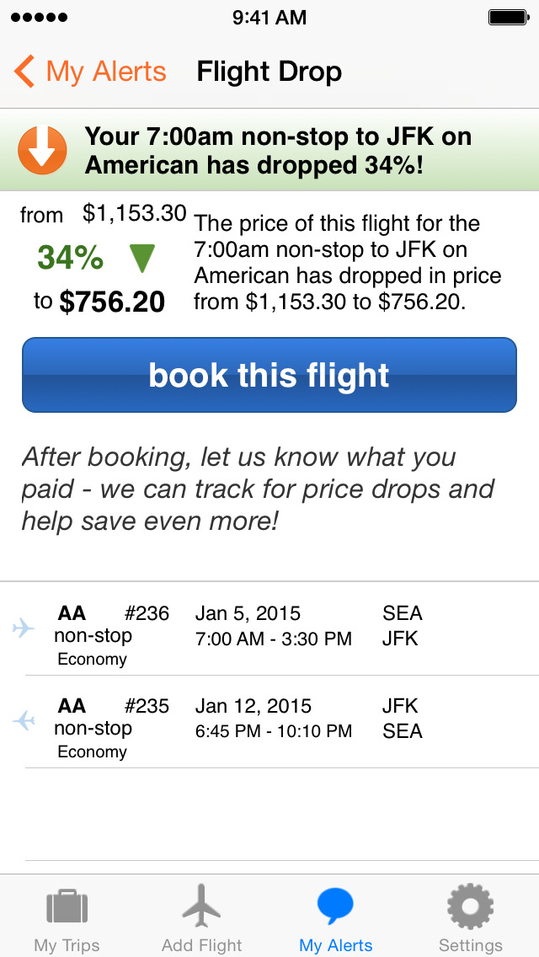Tap the new price $756.20
The height and width of the screenshot is (957, 539).
click(112, 302)
